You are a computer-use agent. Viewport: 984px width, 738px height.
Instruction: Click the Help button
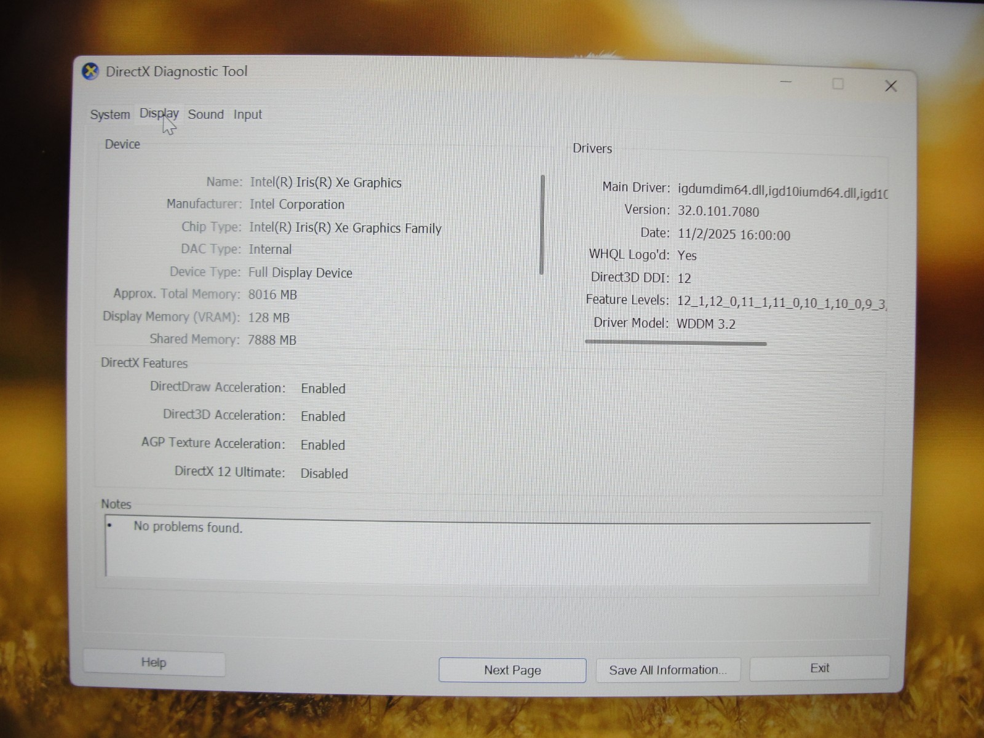pos(154,662)
